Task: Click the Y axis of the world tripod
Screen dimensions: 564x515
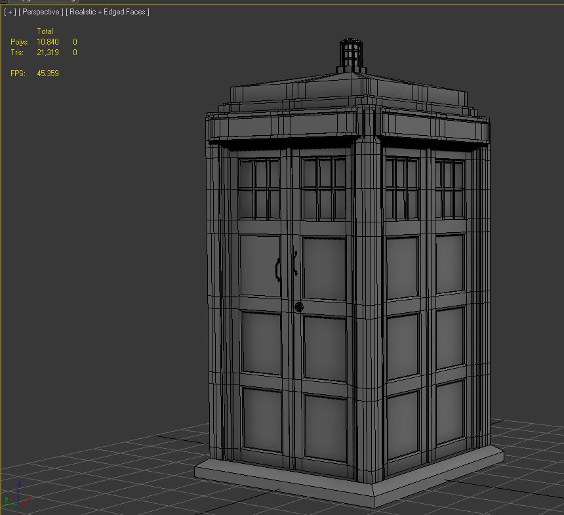Action: coord(9,505)
